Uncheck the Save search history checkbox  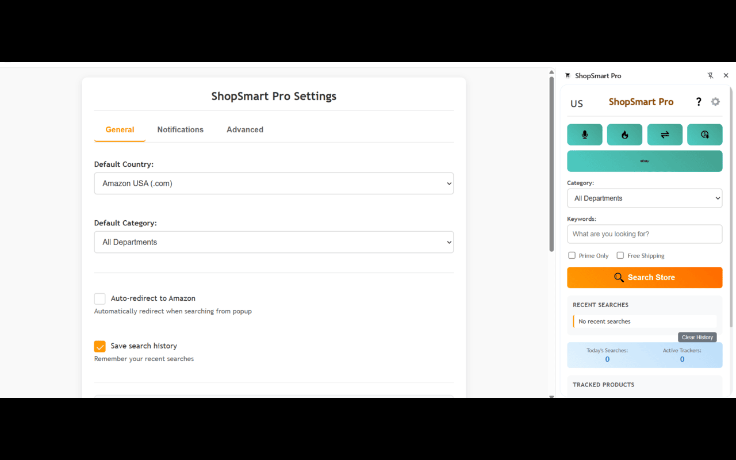(x=100, y=346)
